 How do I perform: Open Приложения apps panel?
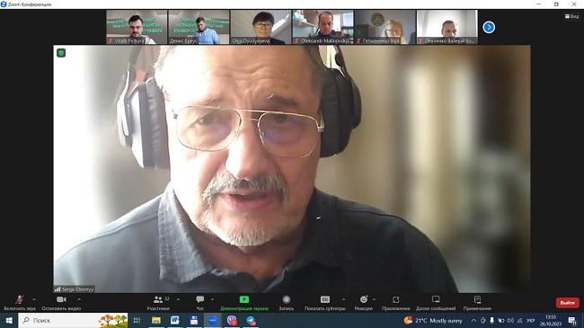tap(395, 303)
